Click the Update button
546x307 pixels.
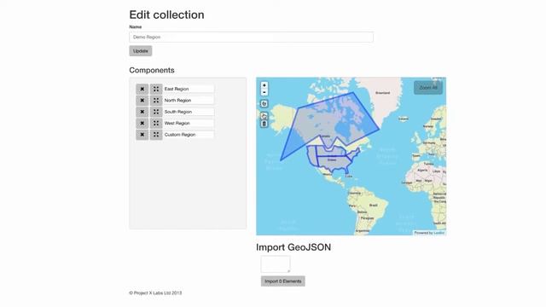141,51
